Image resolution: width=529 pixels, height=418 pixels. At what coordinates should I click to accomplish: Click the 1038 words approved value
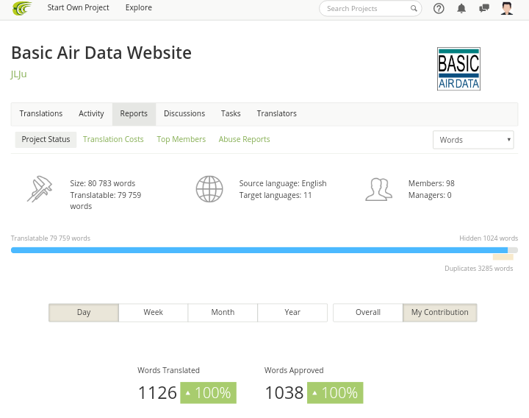(284, 393)
